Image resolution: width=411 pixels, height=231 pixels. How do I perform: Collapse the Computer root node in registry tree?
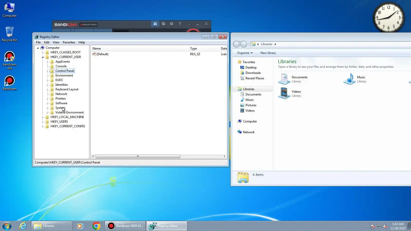tap(38, 48)
